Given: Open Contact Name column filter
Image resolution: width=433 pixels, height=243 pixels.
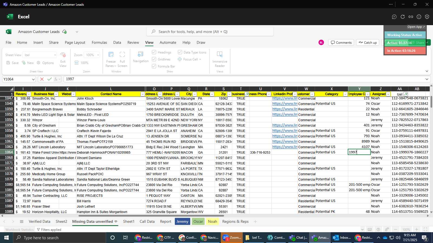Looking at the screenshot, I should 143,94.
